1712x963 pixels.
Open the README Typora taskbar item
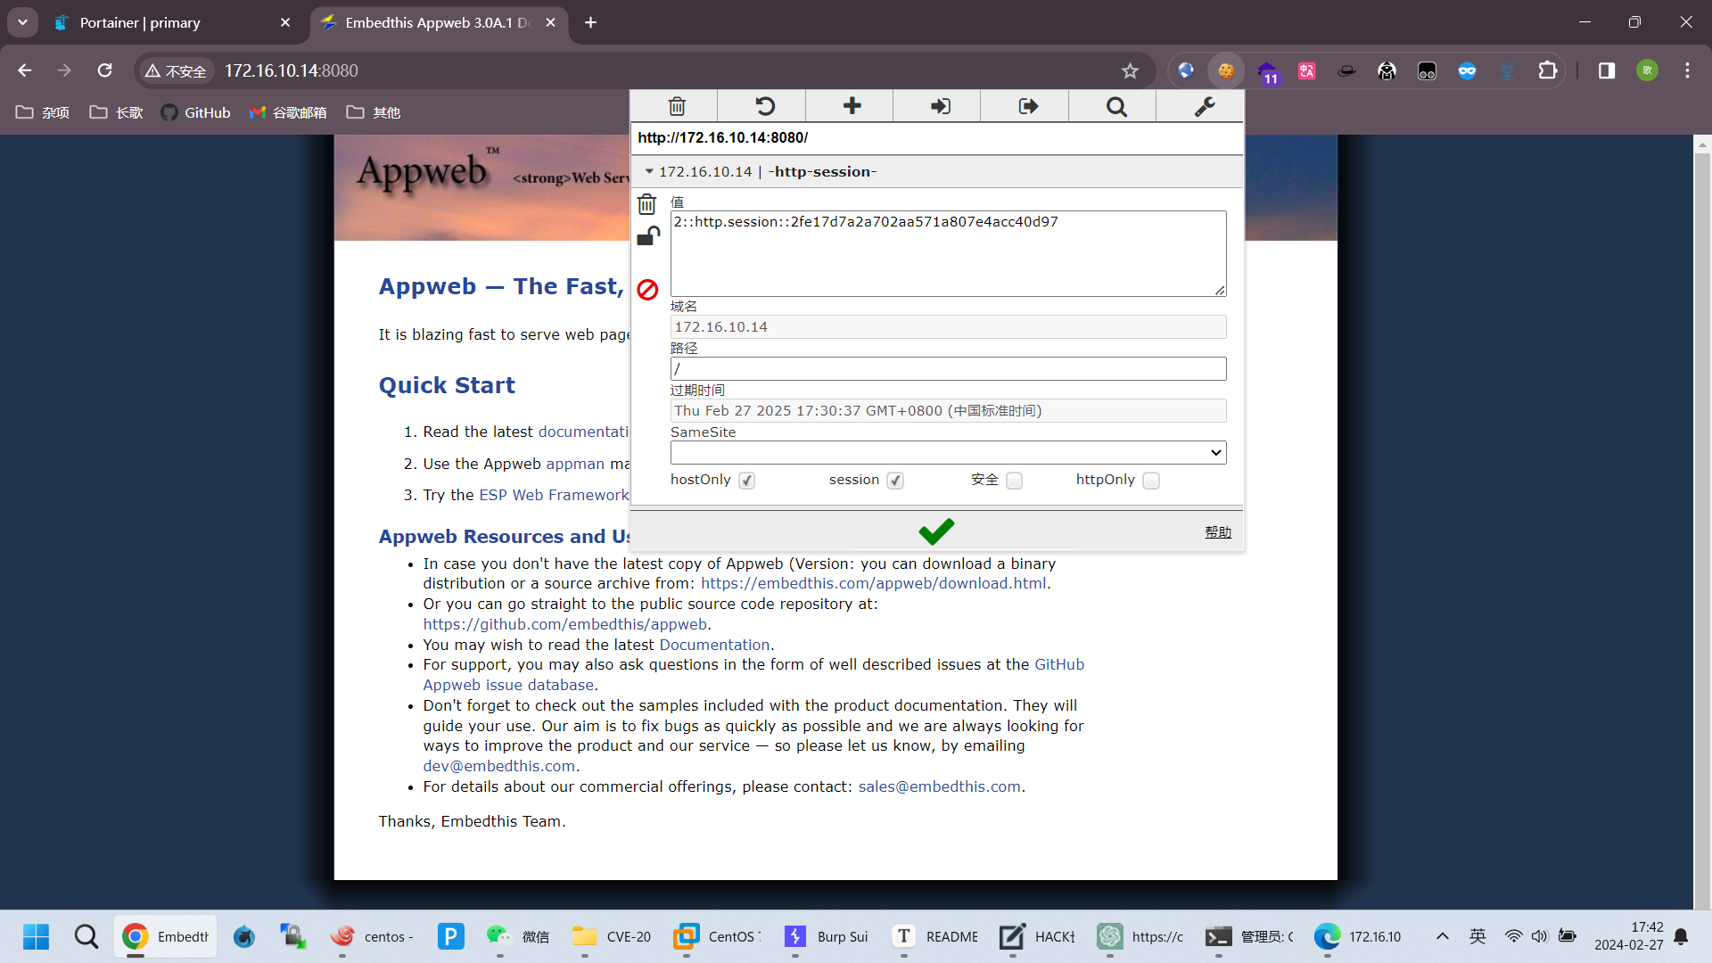pos(936,936)
